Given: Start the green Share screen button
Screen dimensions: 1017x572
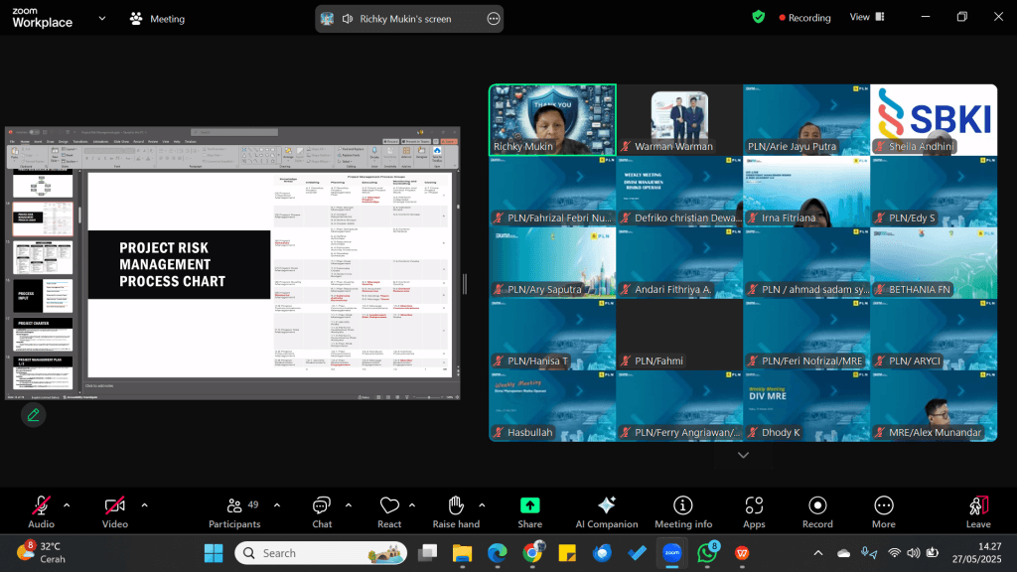Looking at the screenshot, I should (530, 511).
